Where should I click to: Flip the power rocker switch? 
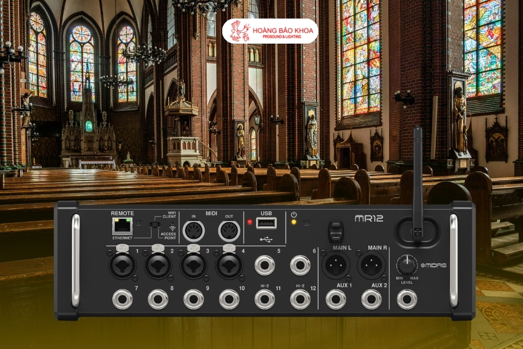click(x=336, y=231)
